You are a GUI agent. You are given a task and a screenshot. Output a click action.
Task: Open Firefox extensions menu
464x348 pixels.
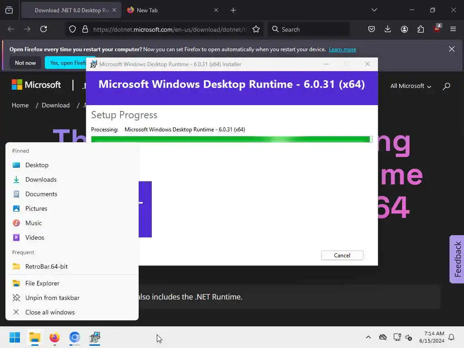point(420,29)
